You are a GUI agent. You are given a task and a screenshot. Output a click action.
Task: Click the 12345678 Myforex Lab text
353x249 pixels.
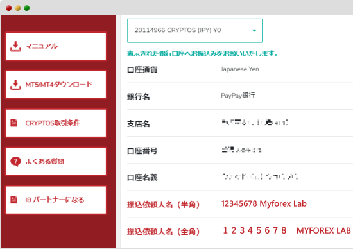tap(264, 203)
